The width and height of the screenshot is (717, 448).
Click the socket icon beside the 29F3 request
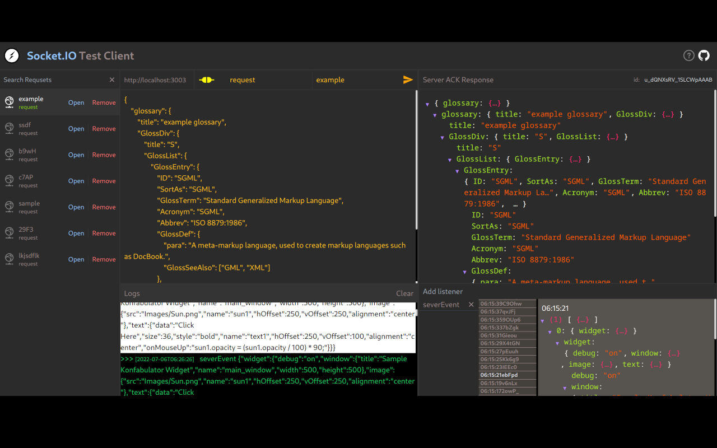tap(10, 233)
